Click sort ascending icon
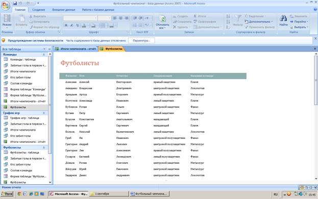 tap(228, 16)
